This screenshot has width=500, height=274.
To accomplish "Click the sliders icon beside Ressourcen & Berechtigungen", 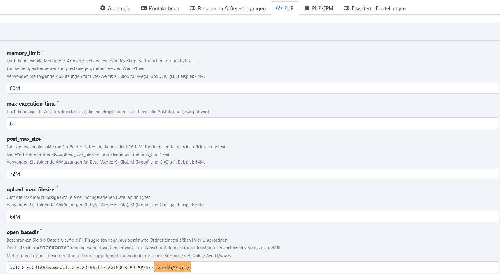I will pos(193,8).
